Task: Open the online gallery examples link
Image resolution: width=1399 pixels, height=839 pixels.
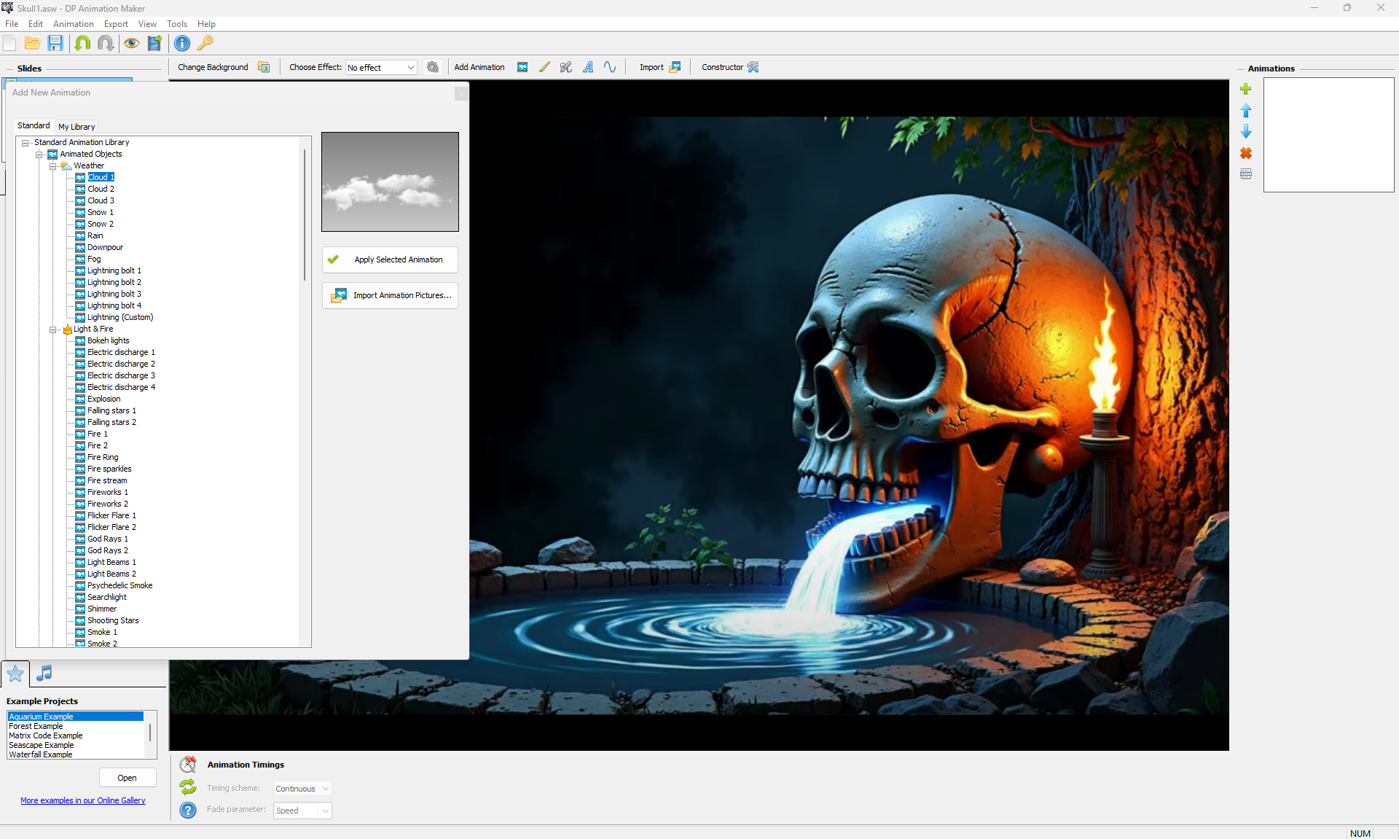Action: 83,800
